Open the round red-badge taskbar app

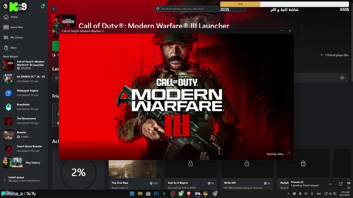(x=173, y=194)
